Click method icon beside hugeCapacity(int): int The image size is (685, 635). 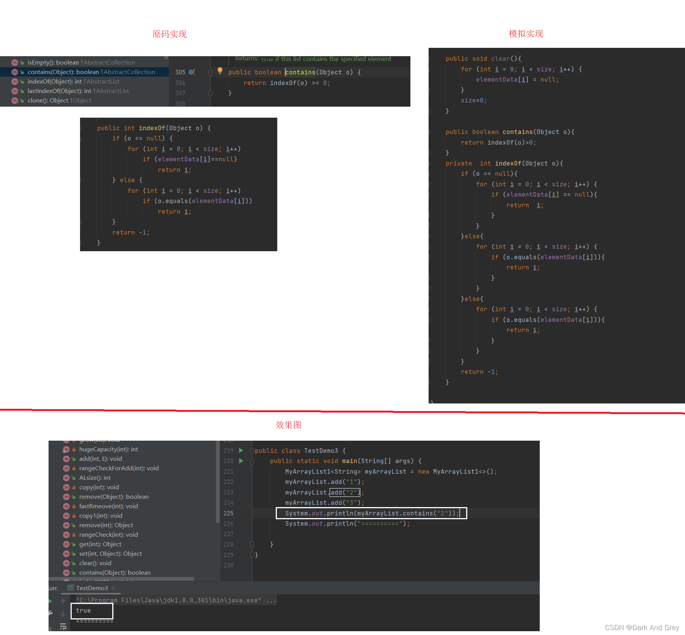point(66,449)
